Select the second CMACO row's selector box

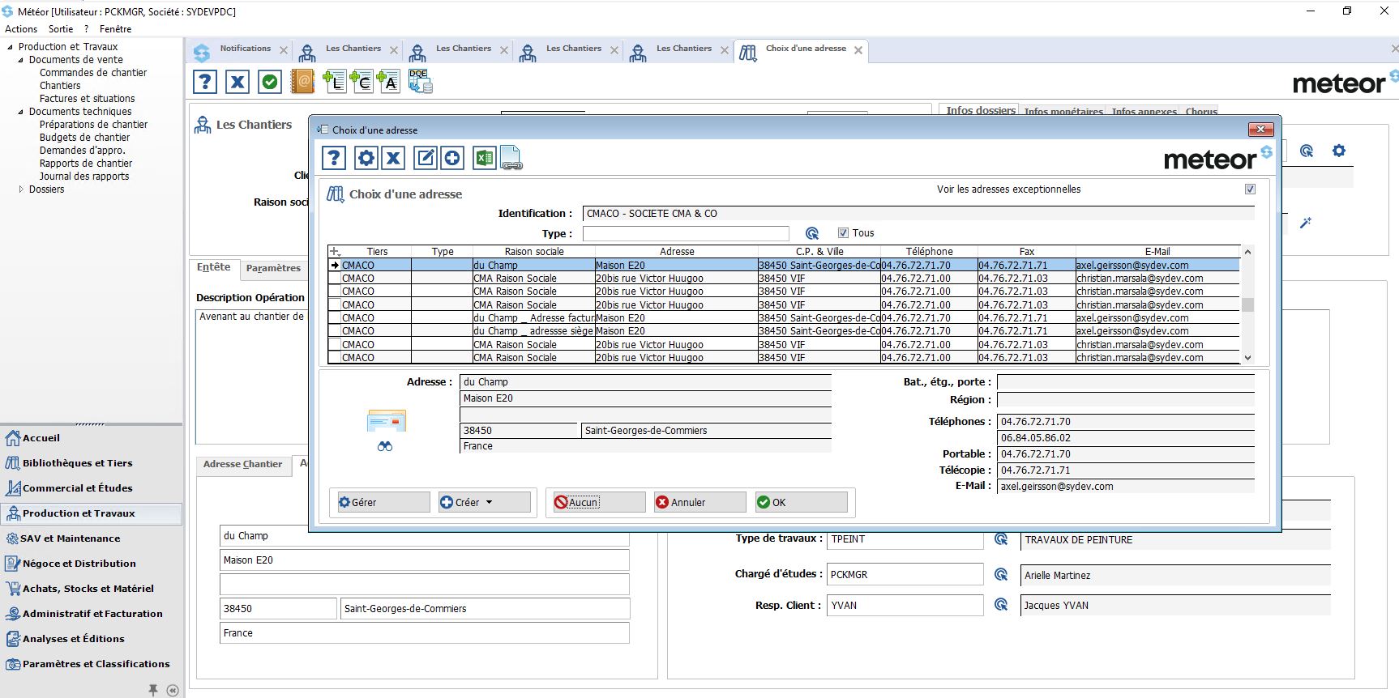[x=335, y=279]
